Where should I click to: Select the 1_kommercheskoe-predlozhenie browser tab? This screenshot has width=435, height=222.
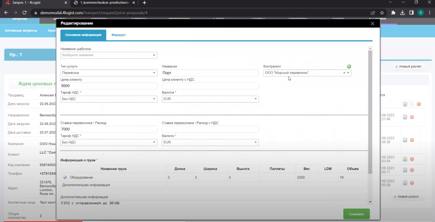(x=105, y=3)
